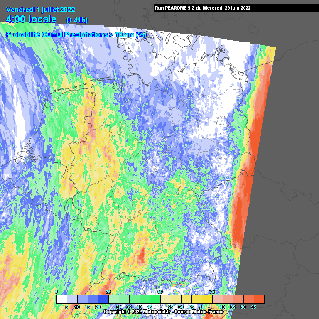Select the "4:00 locale" time label
This screenshot has width=319, height=319.
(x=31, y=19)
